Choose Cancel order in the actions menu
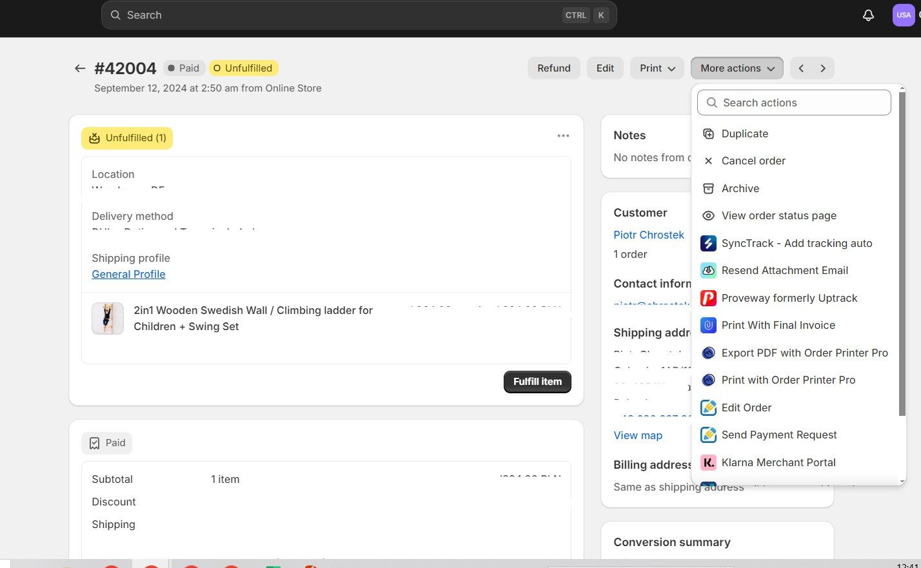 794,161
